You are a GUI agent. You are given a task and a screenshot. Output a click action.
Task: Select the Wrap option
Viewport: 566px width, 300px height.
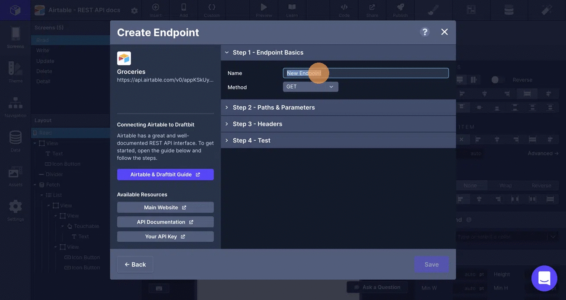coord(506,186)
